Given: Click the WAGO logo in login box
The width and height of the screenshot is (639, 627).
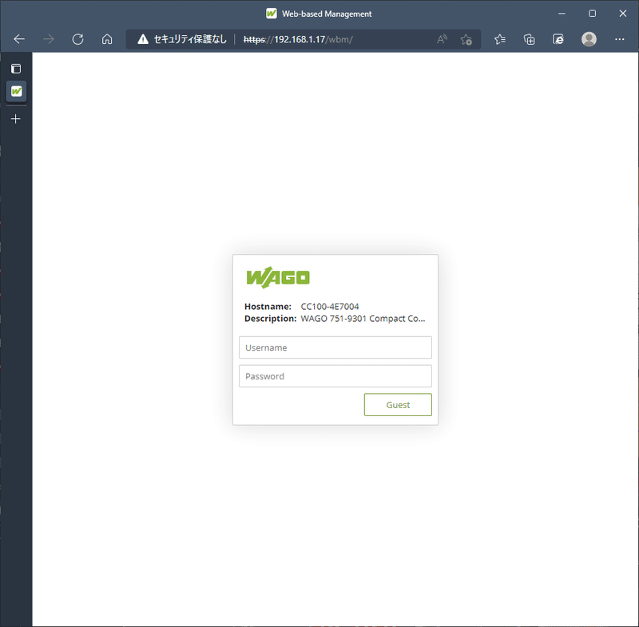Looking at the screenshot, I should point(278,277).
